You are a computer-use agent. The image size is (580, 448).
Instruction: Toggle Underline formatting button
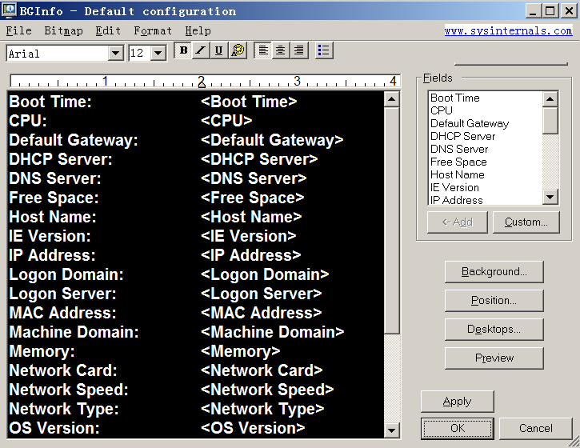tap(219, 50)
